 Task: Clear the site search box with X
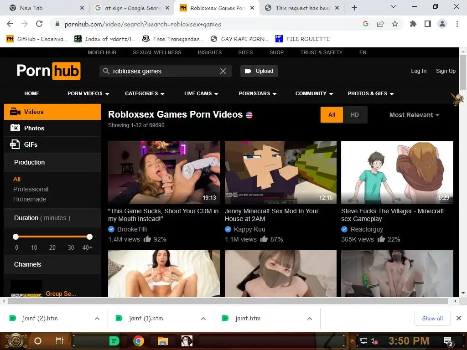click(x=223, y=71)
